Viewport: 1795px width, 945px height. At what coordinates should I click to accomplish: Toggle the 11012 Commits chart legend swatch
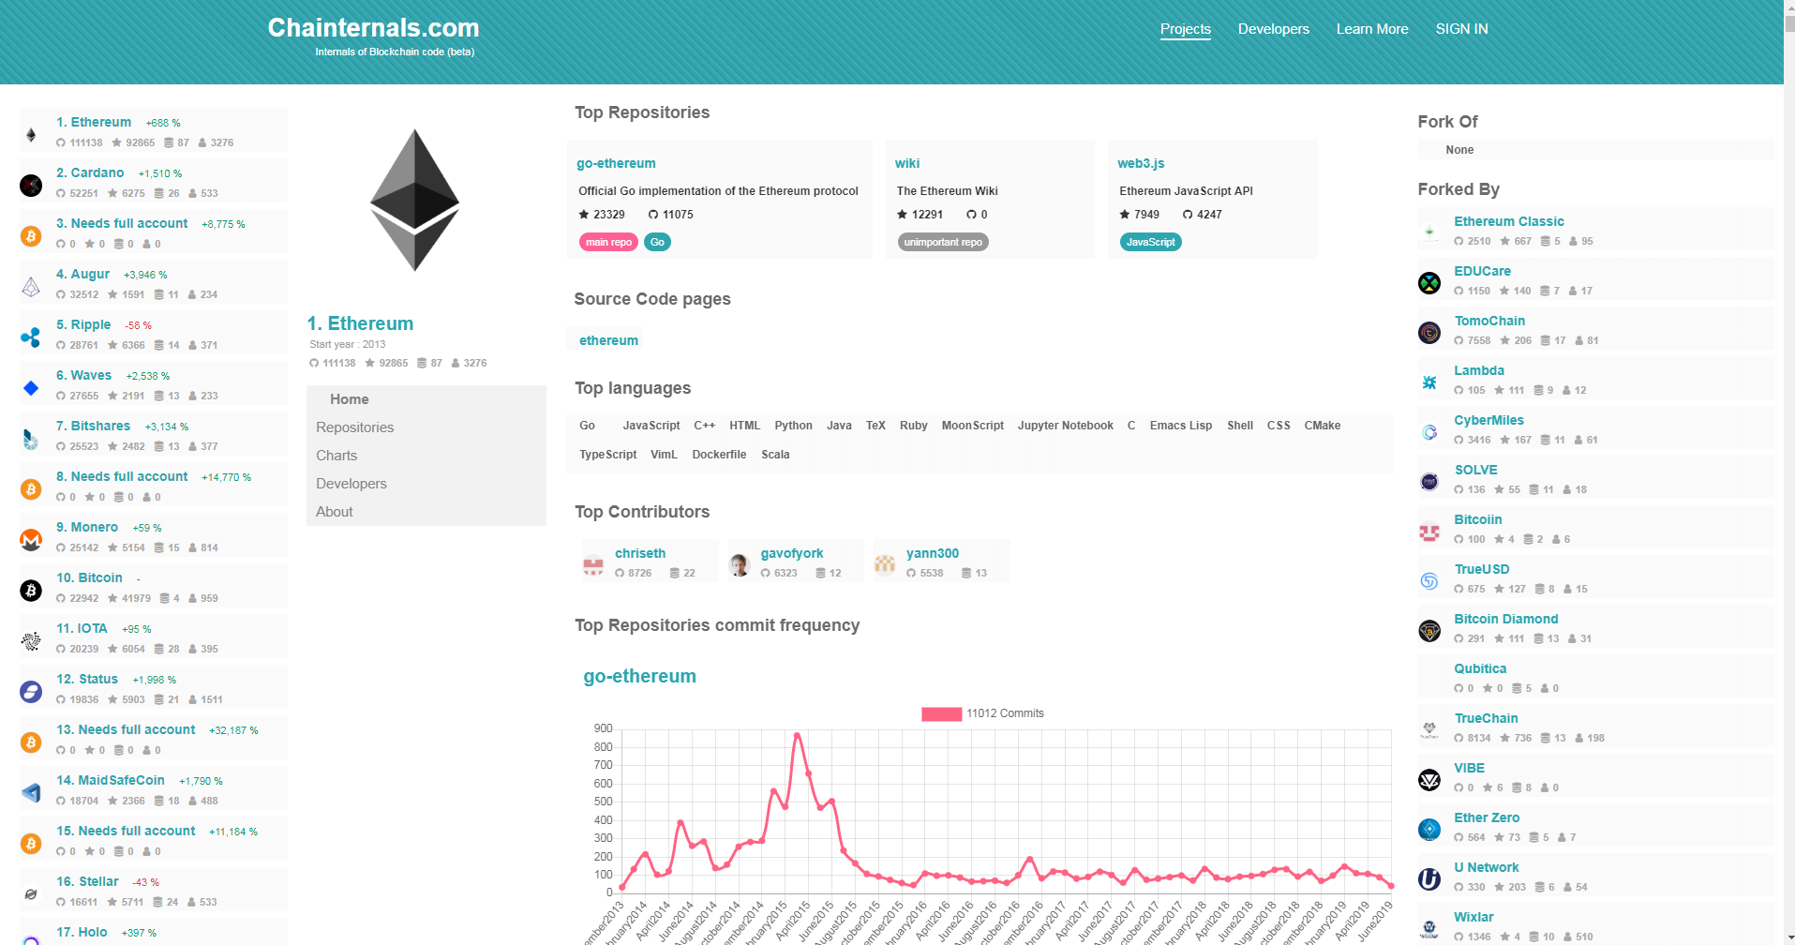coord(941,713)
